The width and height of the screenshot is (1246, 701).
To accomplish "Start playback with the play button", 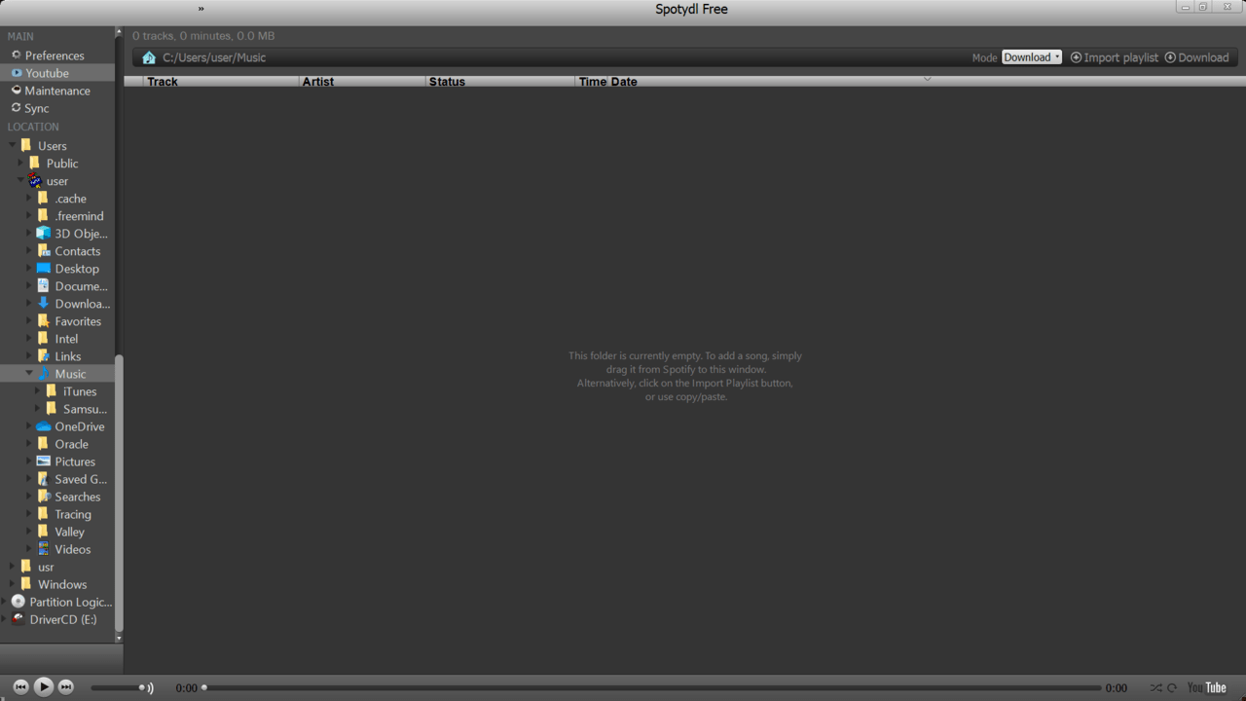I will pos(43,687).
